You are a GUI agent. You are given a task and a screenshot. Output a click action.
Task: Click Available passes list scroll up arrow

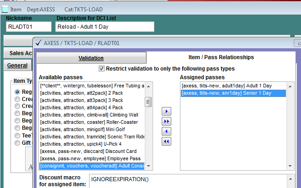click(148, 86)
